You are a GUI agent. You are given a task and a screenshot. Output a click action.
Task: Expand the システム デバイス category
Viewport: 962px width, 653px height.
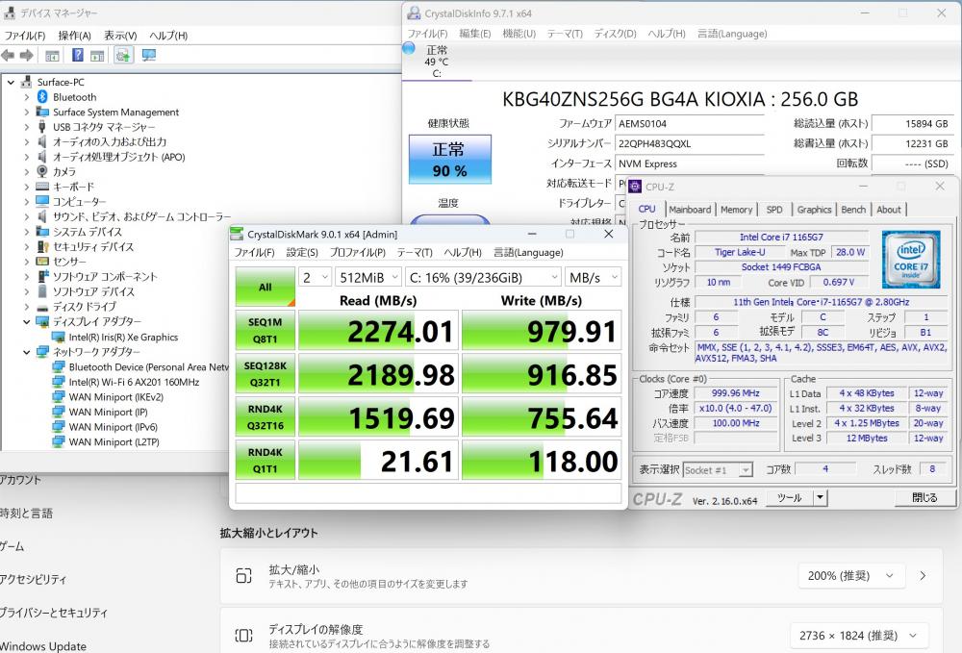26,232
